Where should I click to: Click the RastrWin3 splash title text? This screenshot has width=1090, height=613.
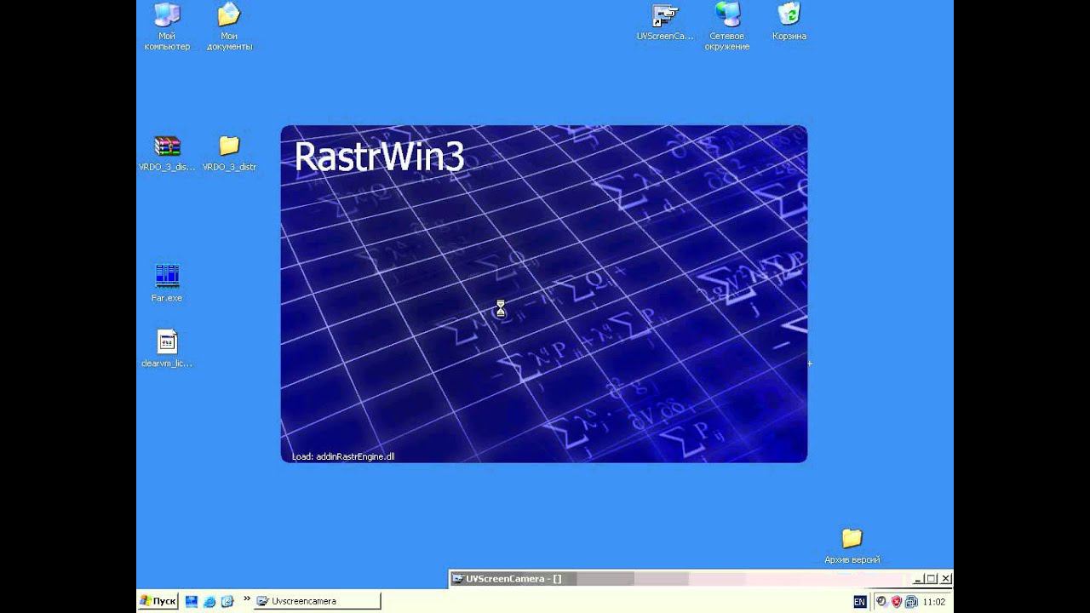pyautogui.click(x=379, y=158)
